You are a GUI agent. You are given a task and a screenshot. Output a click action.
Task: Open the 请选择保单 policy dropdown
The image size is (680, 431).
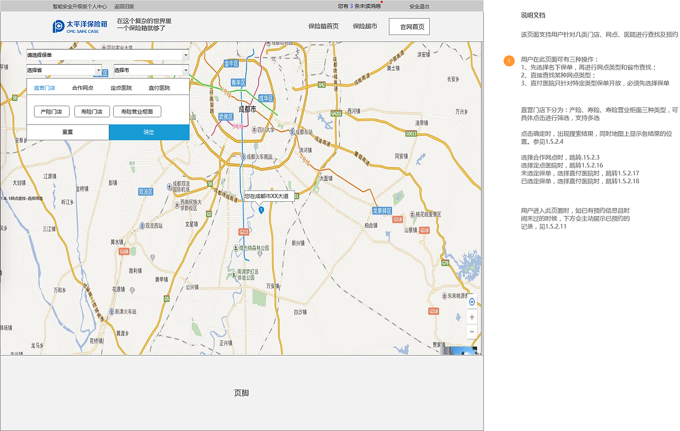tap(108, 55)
